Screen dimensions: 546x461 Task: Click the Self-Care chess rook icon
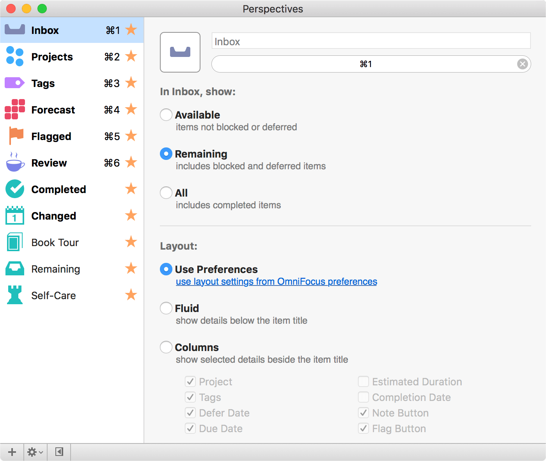pos(15,295)
